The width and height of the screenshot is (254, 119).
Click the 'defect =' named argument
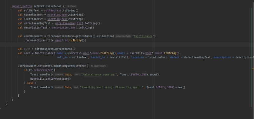[x=177, y=57]
